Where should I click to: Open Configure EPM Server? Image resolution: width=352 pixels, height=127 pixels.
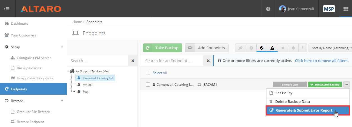[x=34, y=58]
